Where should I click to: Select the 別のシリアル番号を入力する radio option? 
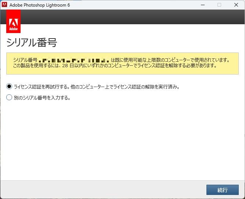(9, 97)
